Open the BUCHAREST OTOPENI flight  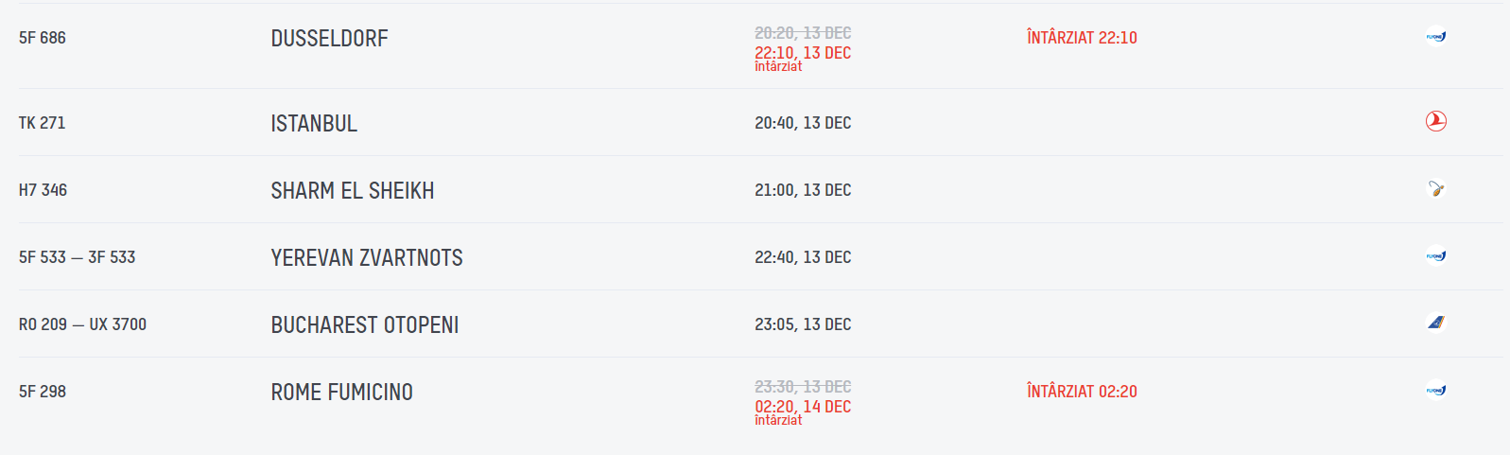tap(364, 325)
